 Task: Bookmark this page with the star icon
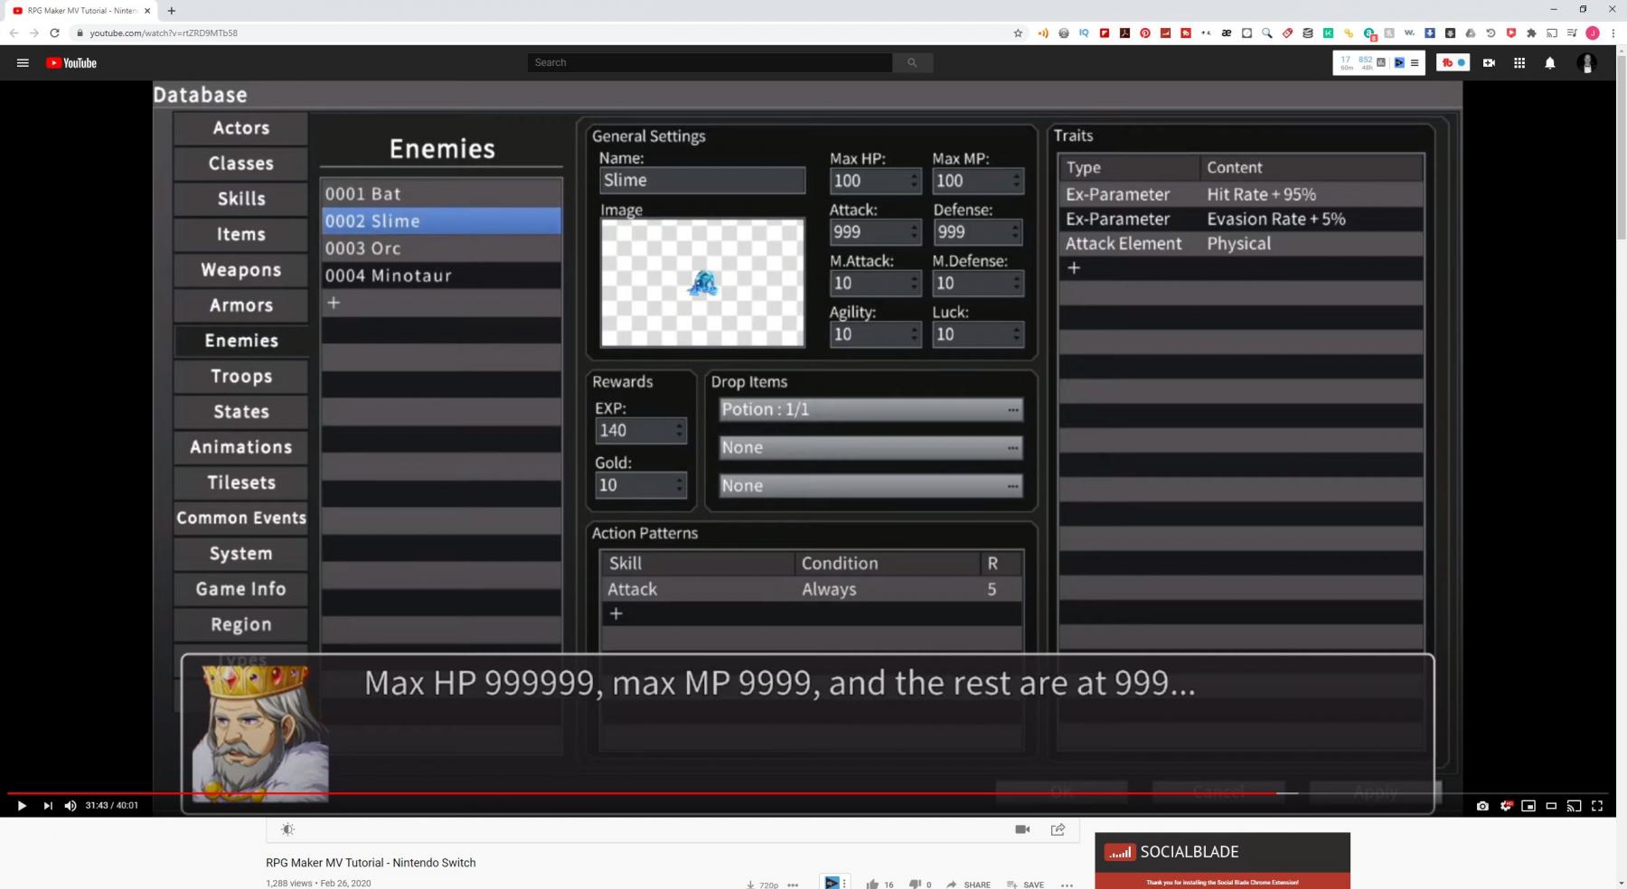tap(1018, 33)
